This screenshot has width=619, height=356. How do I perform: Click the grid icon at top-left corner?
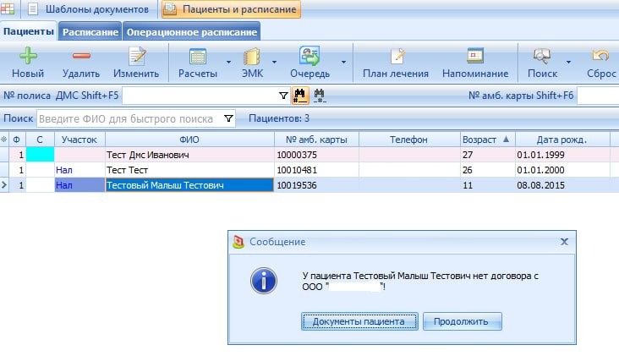point(7,8)
